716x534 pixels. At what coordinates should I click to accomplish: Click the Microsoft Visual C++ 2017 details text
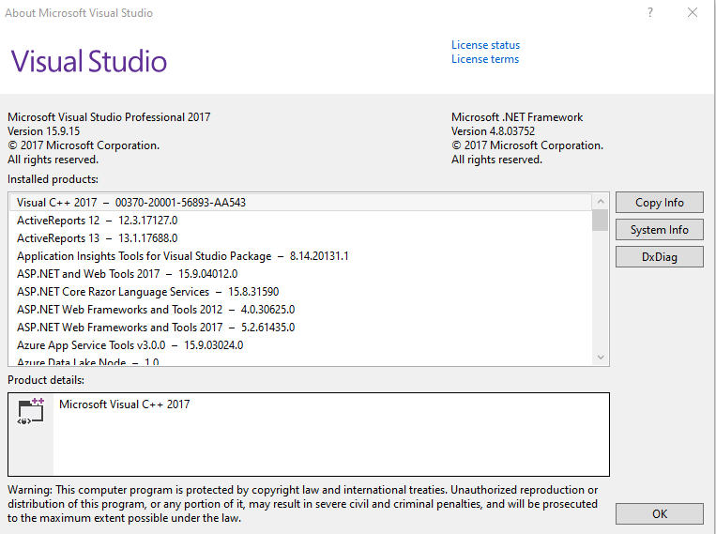(x=124, y=404)
